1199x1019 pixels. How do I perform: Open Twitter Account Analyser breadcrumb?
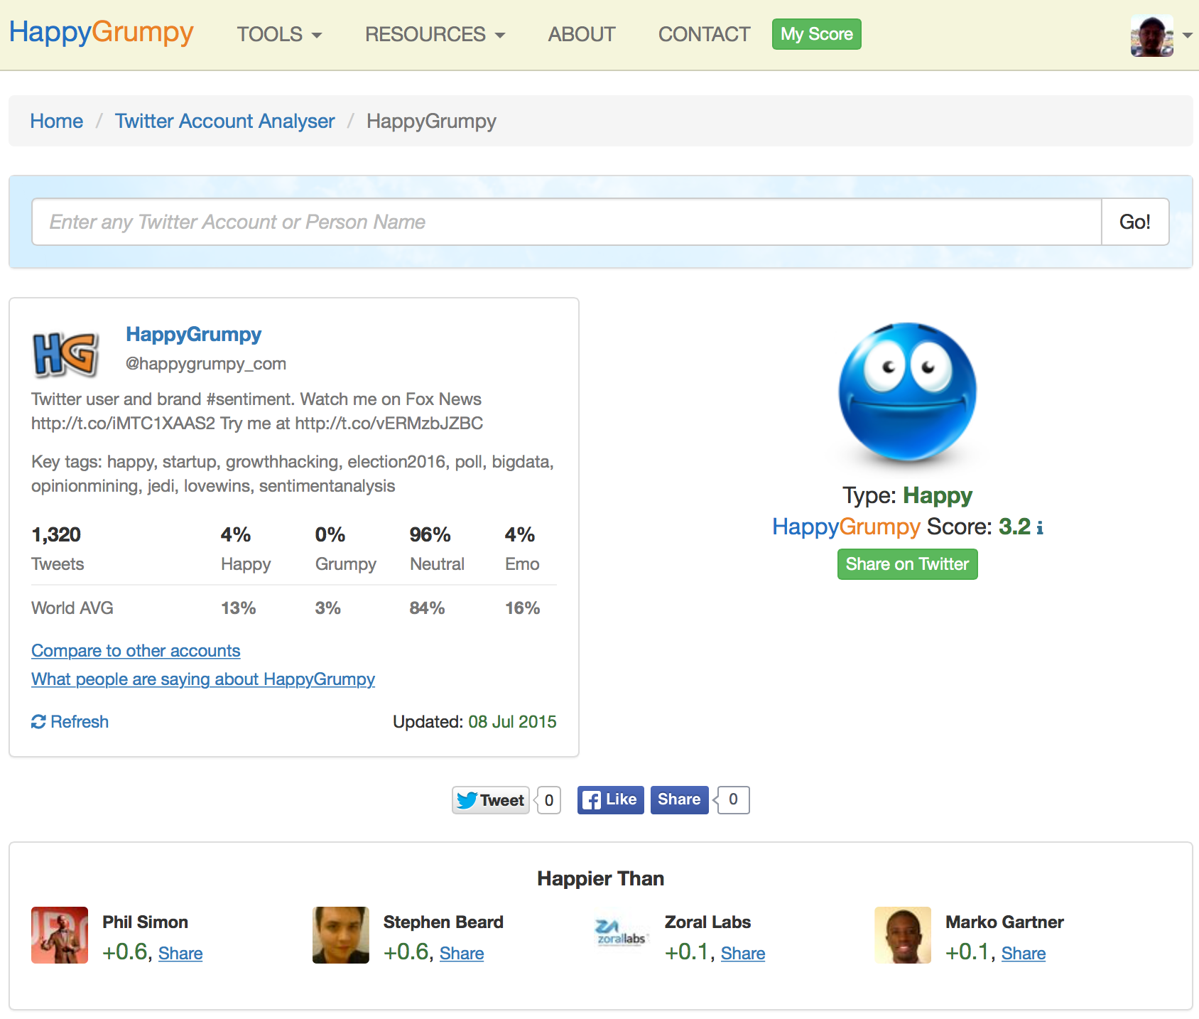pos(224,121)
